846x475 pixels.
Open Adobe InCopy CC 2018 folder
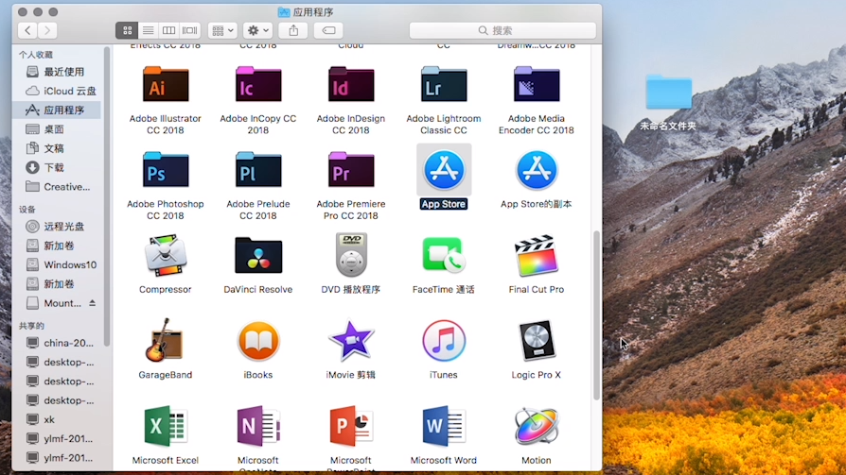click(258, 85)
